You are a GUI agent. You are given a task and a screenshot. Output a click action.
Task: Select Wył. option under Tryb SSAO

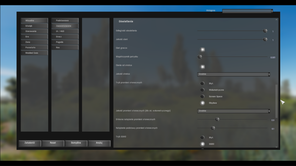202,137
